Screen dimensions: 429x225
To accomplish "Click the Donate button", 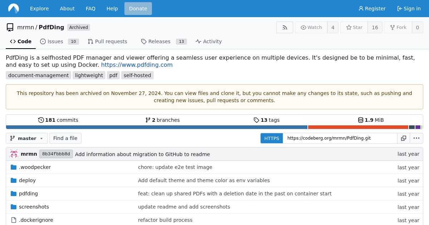I will 138,9.
